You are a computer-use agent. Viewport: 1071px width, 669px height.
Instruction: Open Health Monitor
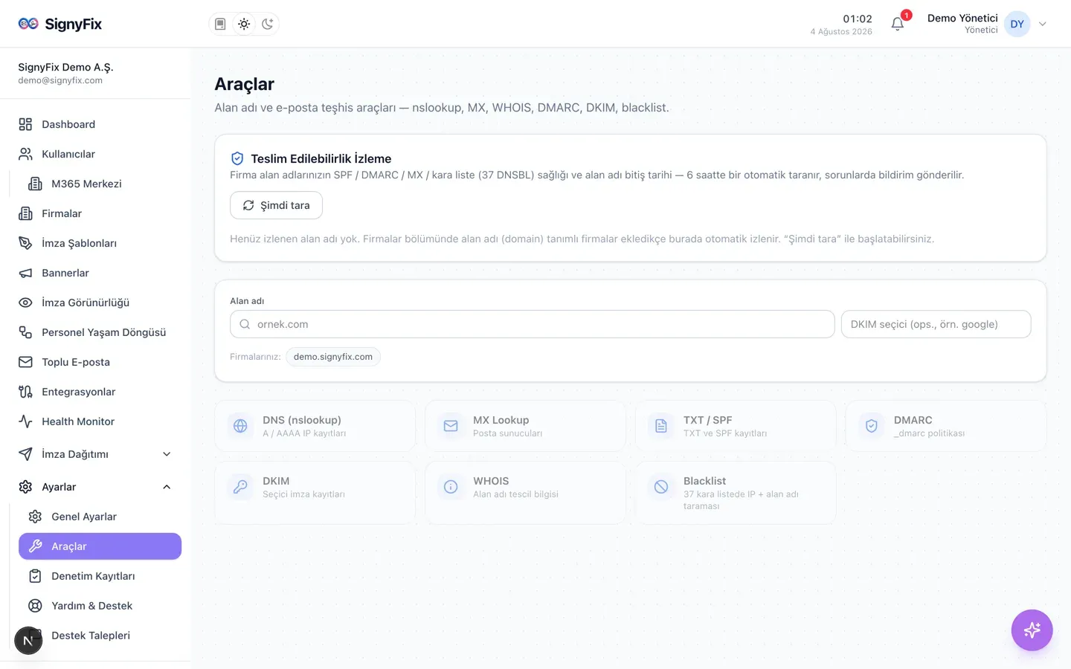click(100, 421)
